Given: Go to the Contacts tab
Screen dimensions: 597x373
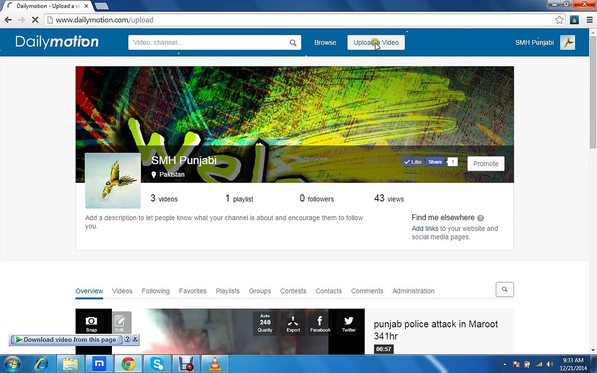Looking at the screenshot, I should (329, 291).
